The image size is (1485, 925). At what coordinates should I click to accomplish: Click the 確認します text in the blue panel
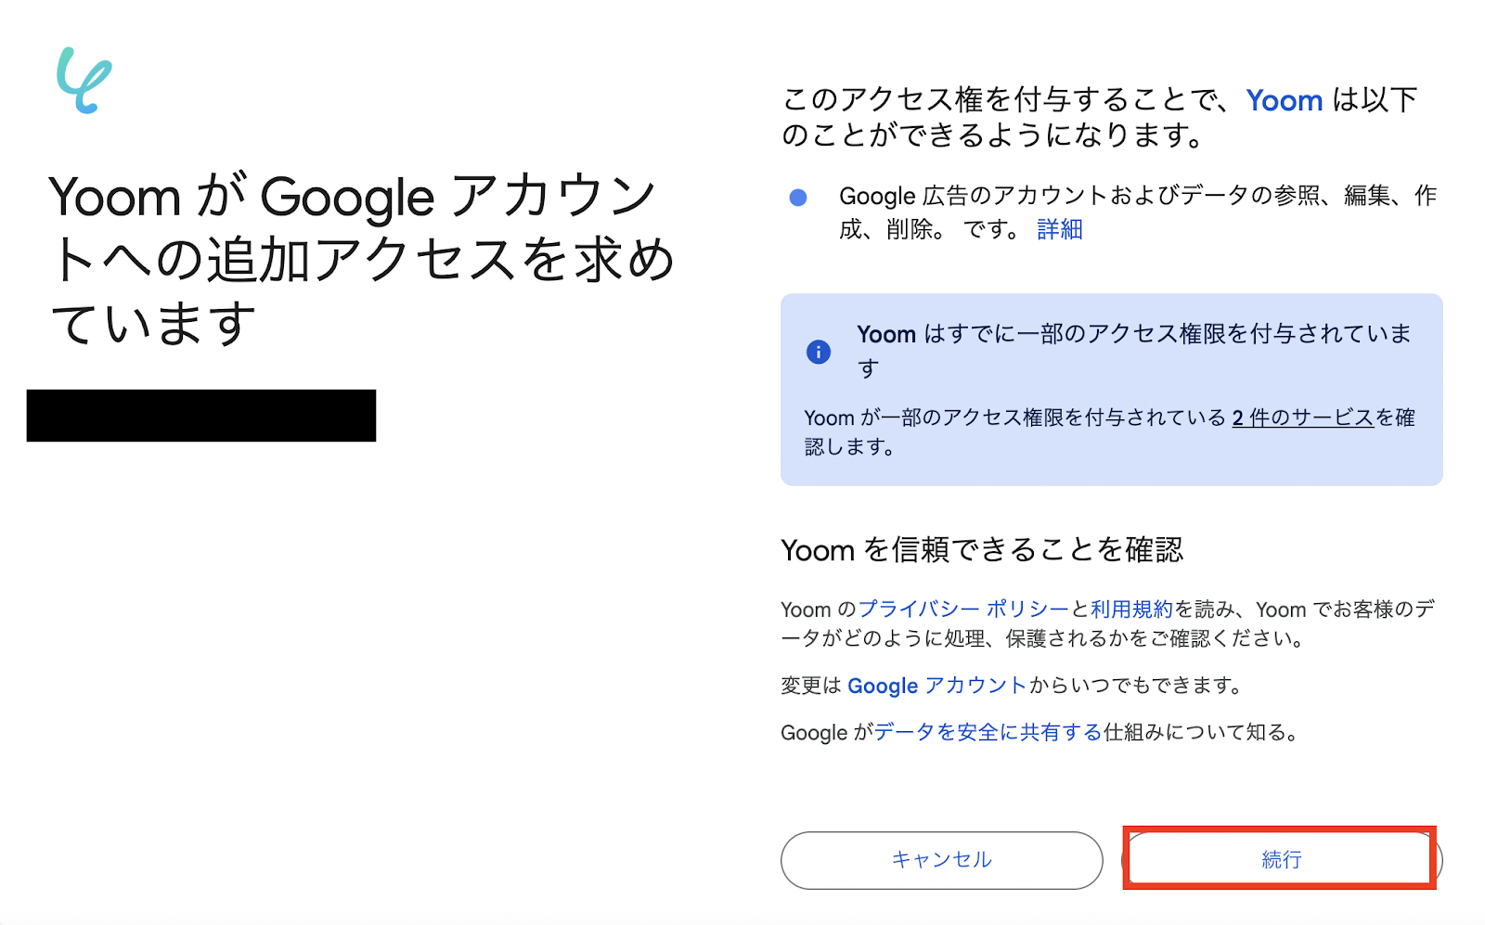849,447
